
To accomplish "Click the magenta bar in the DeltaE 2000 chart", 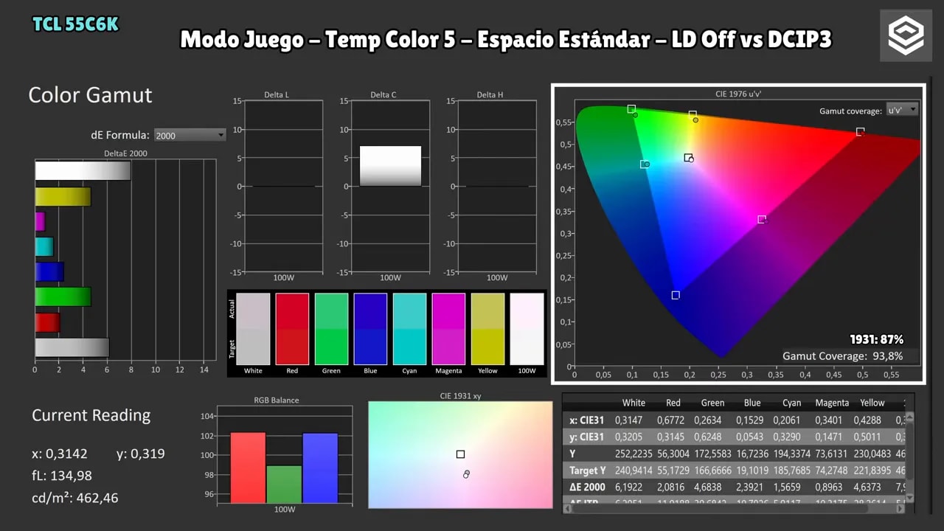I will click(x=40, y=221).
